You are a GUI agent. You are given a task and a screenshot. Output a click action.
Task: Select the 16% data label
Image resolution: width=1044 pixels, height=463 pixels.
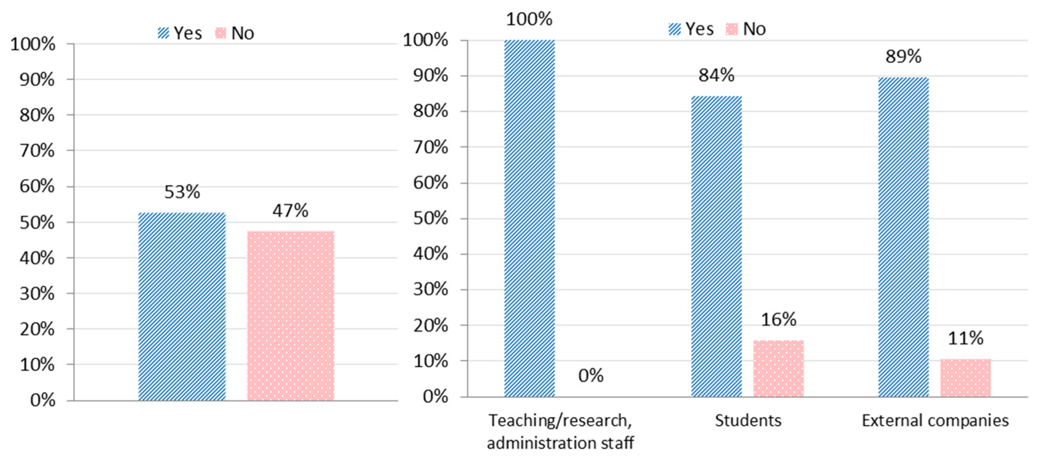tap(779, 320)
